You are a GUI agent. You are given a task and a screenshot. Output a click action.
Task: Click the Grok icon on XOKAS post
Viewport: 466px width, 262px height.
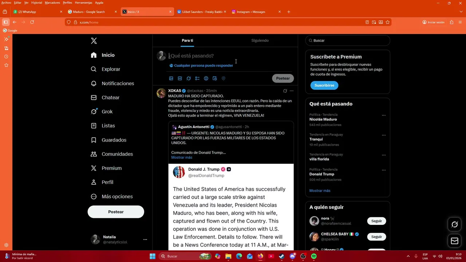[x=285, y=91]
